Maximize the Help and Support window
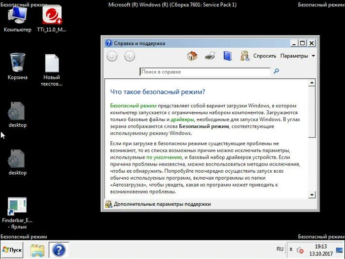The height and width of the screenshot is (259, 345). (x=303, y=43)
